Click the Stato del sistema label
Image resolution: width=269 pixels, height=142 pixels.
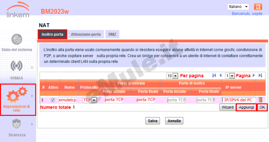pyautogui.click(x=17, y=50)
